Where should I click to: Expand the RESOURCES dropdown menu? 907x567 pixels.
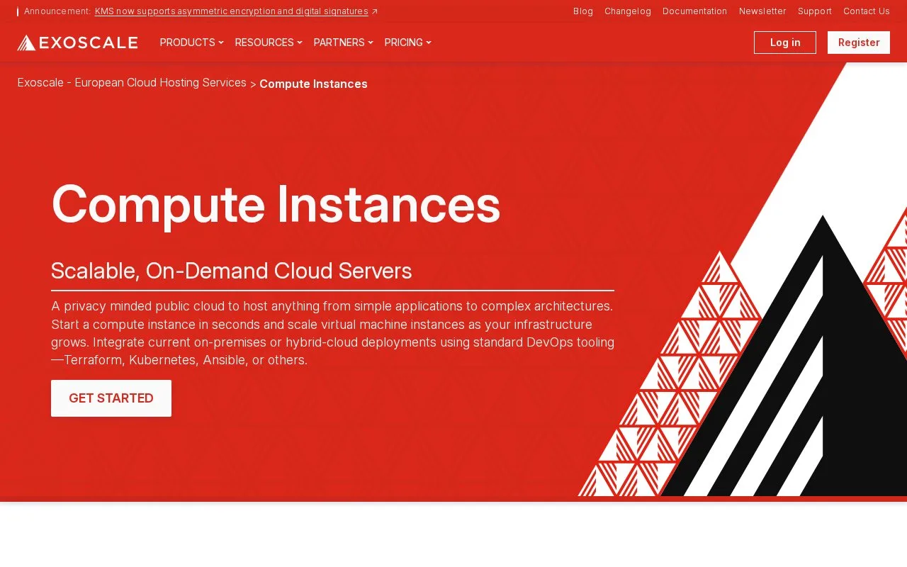tap(269, 43)
